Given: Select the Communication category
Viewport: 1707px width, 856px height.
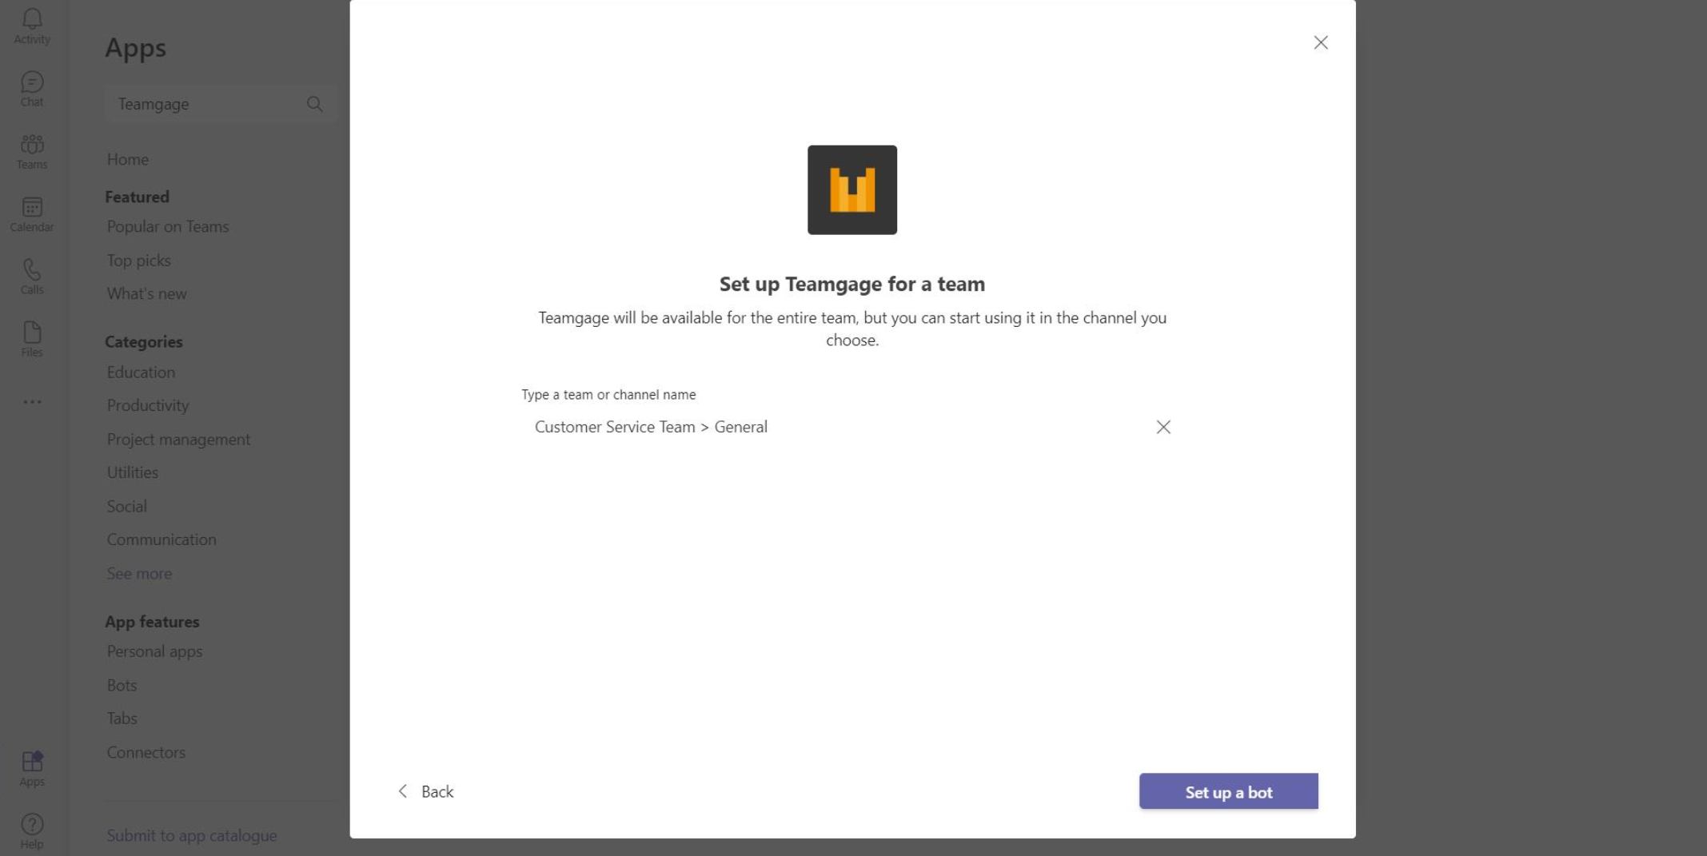Looking at the screenshot, I should (x=162, y=539).
